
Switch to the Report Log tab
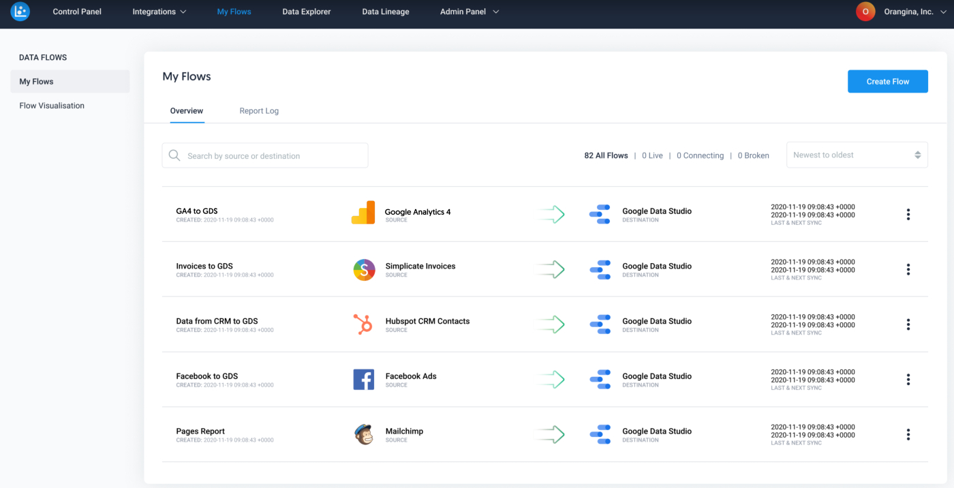[259, 111]
